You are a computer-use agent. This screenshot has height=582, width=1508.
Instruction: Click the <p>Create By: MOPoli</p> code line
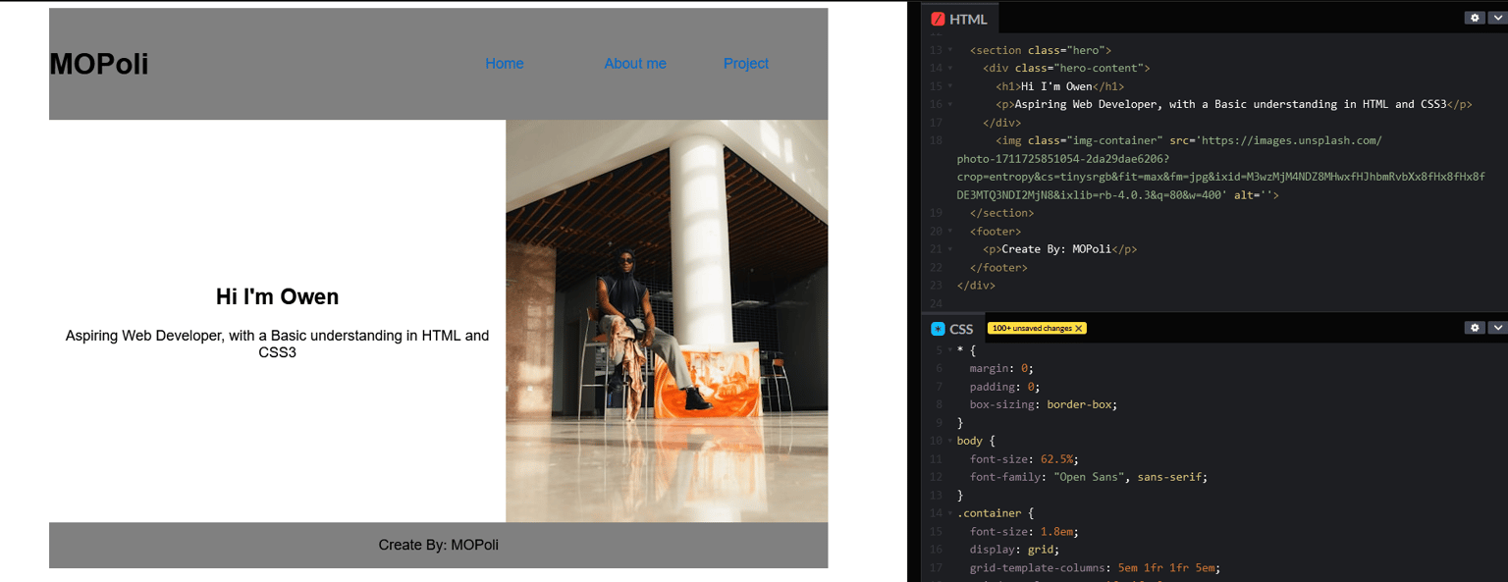[x=1060, y=249]
